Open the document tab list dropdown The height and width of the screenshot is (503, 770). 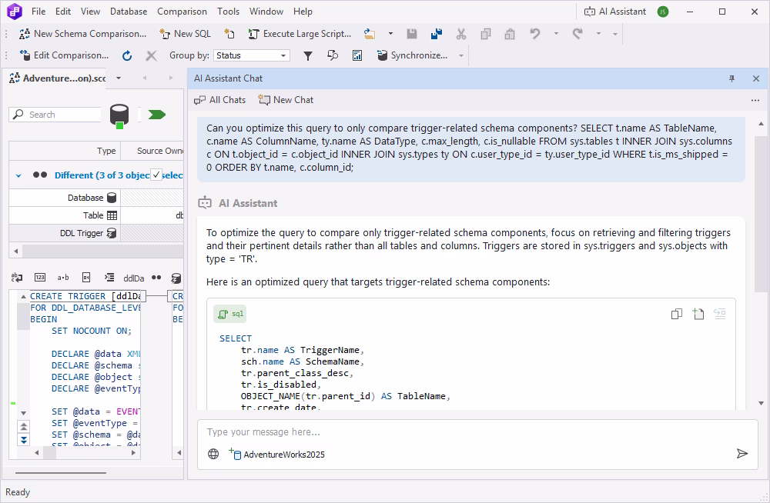[119, 78]
